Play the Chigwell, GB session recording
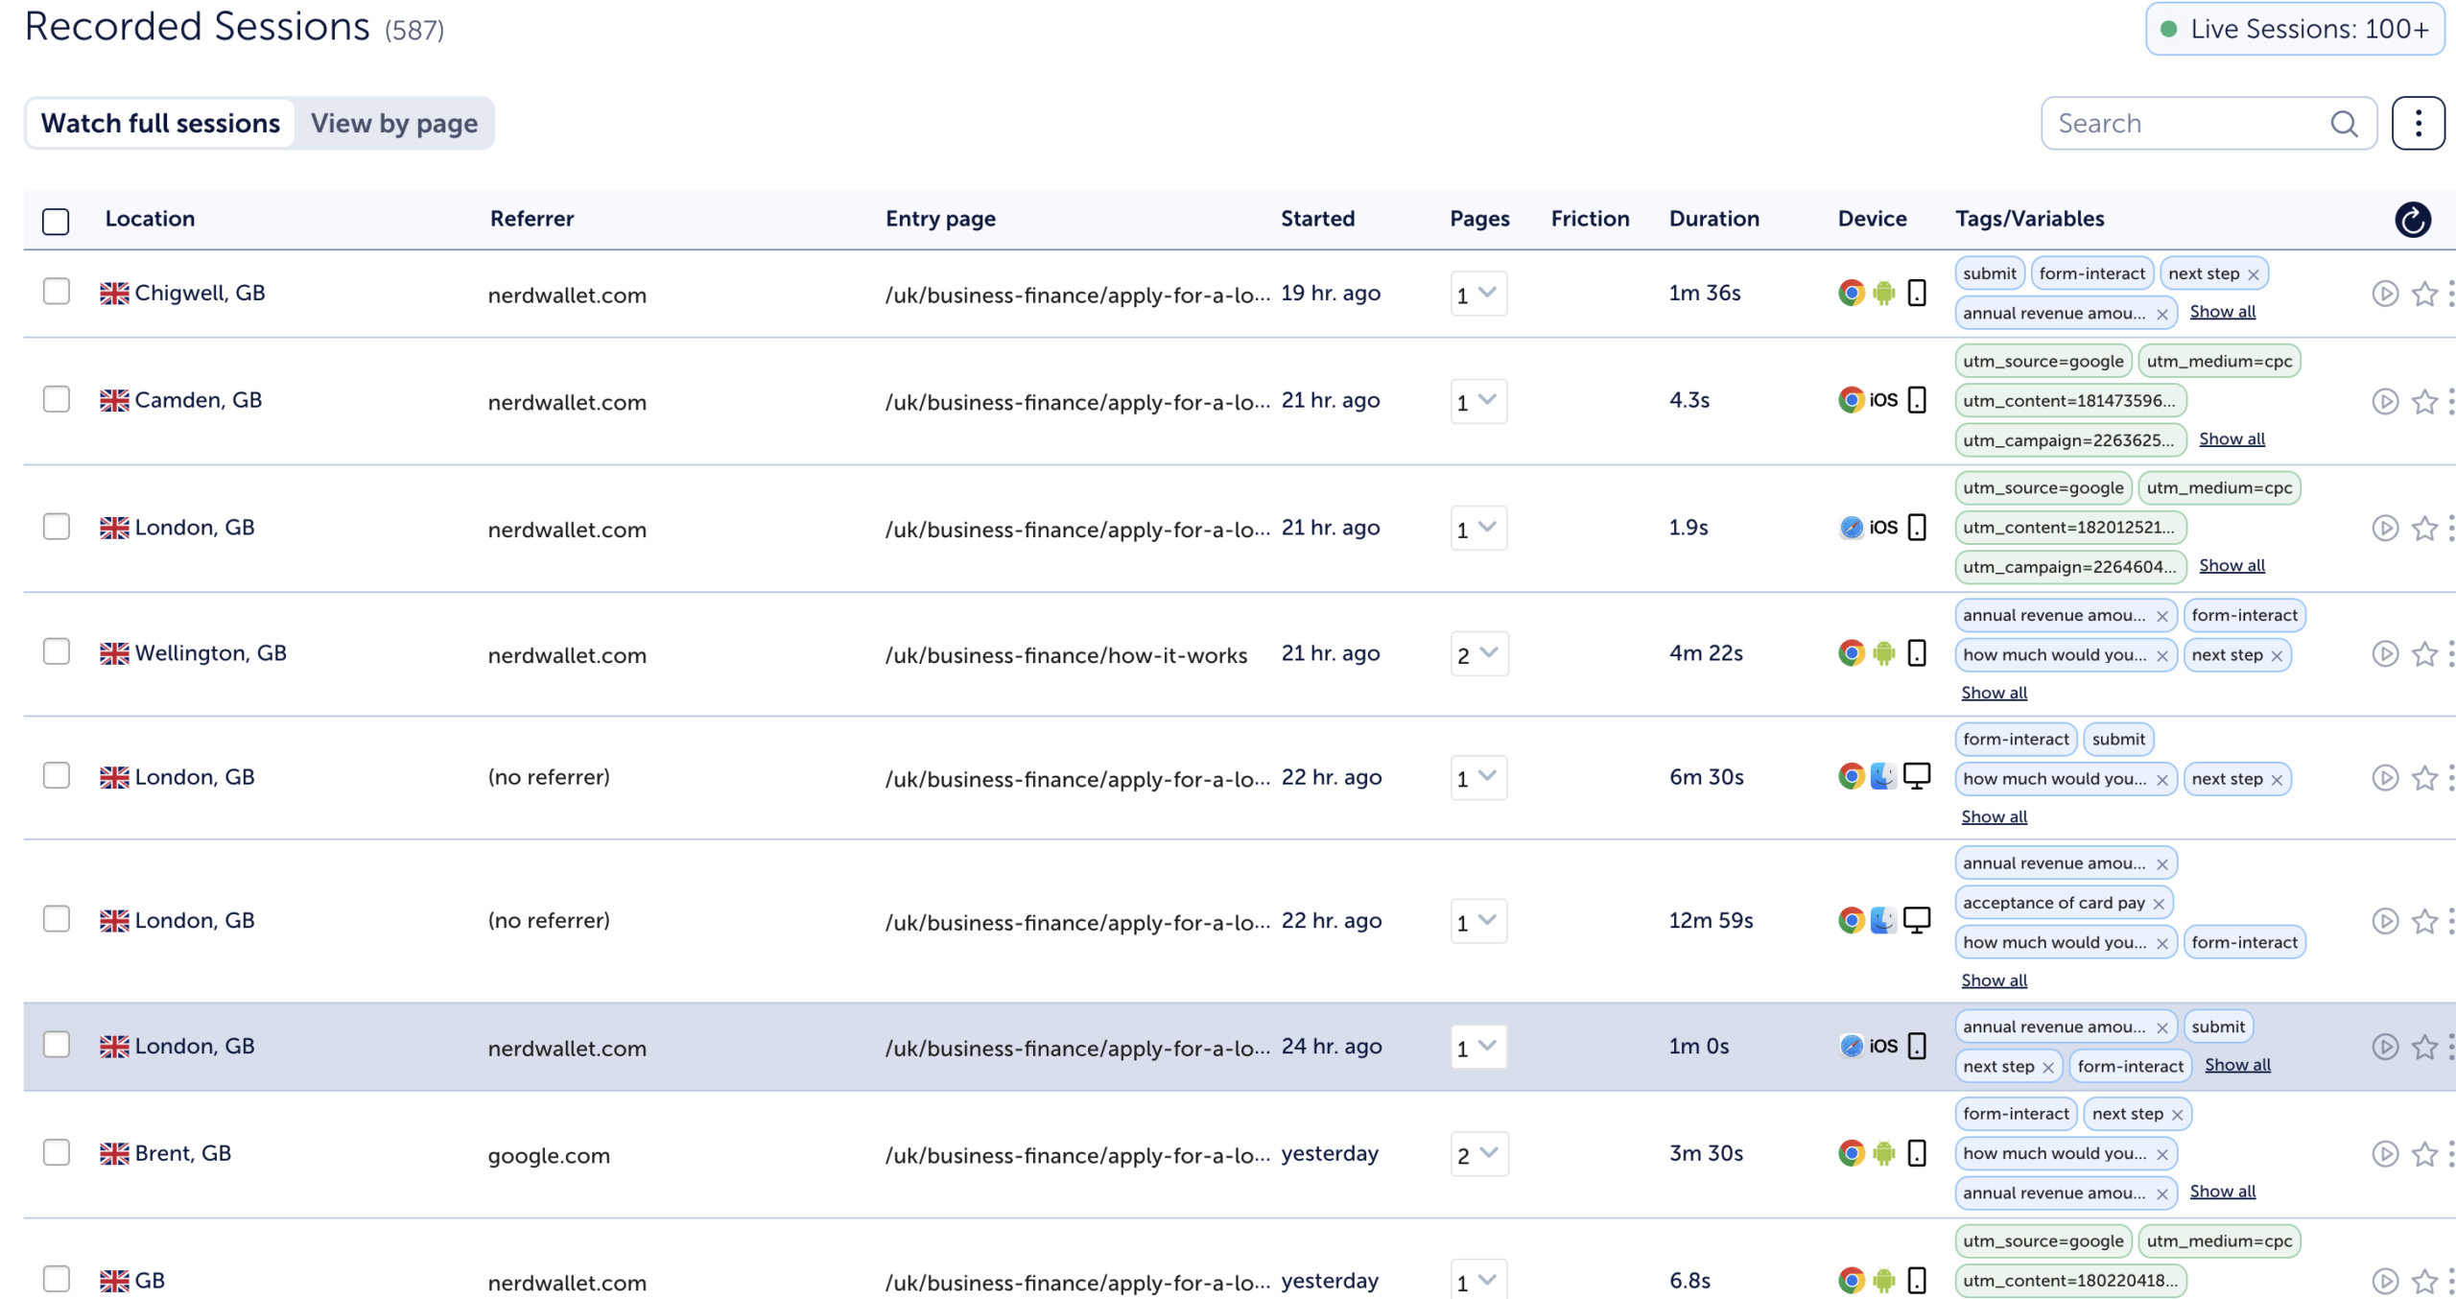 point(2384,294)
